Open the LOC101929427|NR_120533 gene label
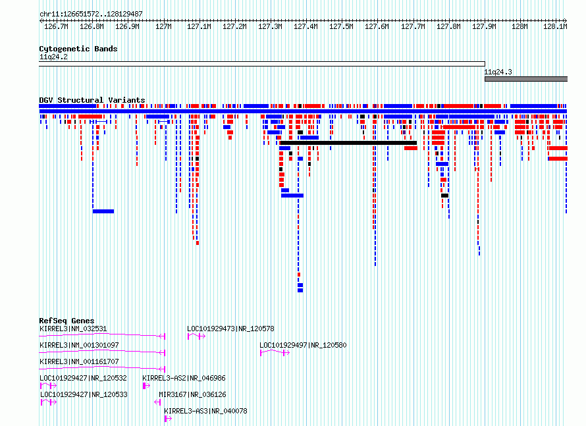 click(84, 394)
